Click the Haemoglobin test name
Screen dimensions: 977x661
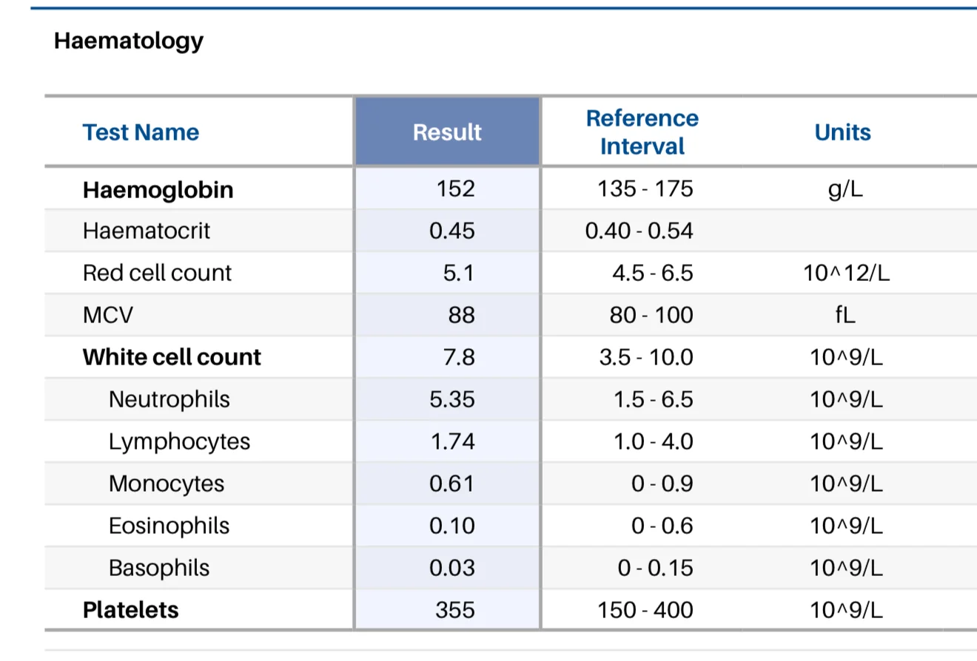point(158,190)
